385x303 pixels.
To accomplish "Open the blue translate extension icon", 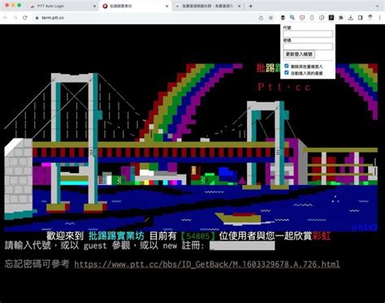I will pyautogui.click(x=292, y=18).
